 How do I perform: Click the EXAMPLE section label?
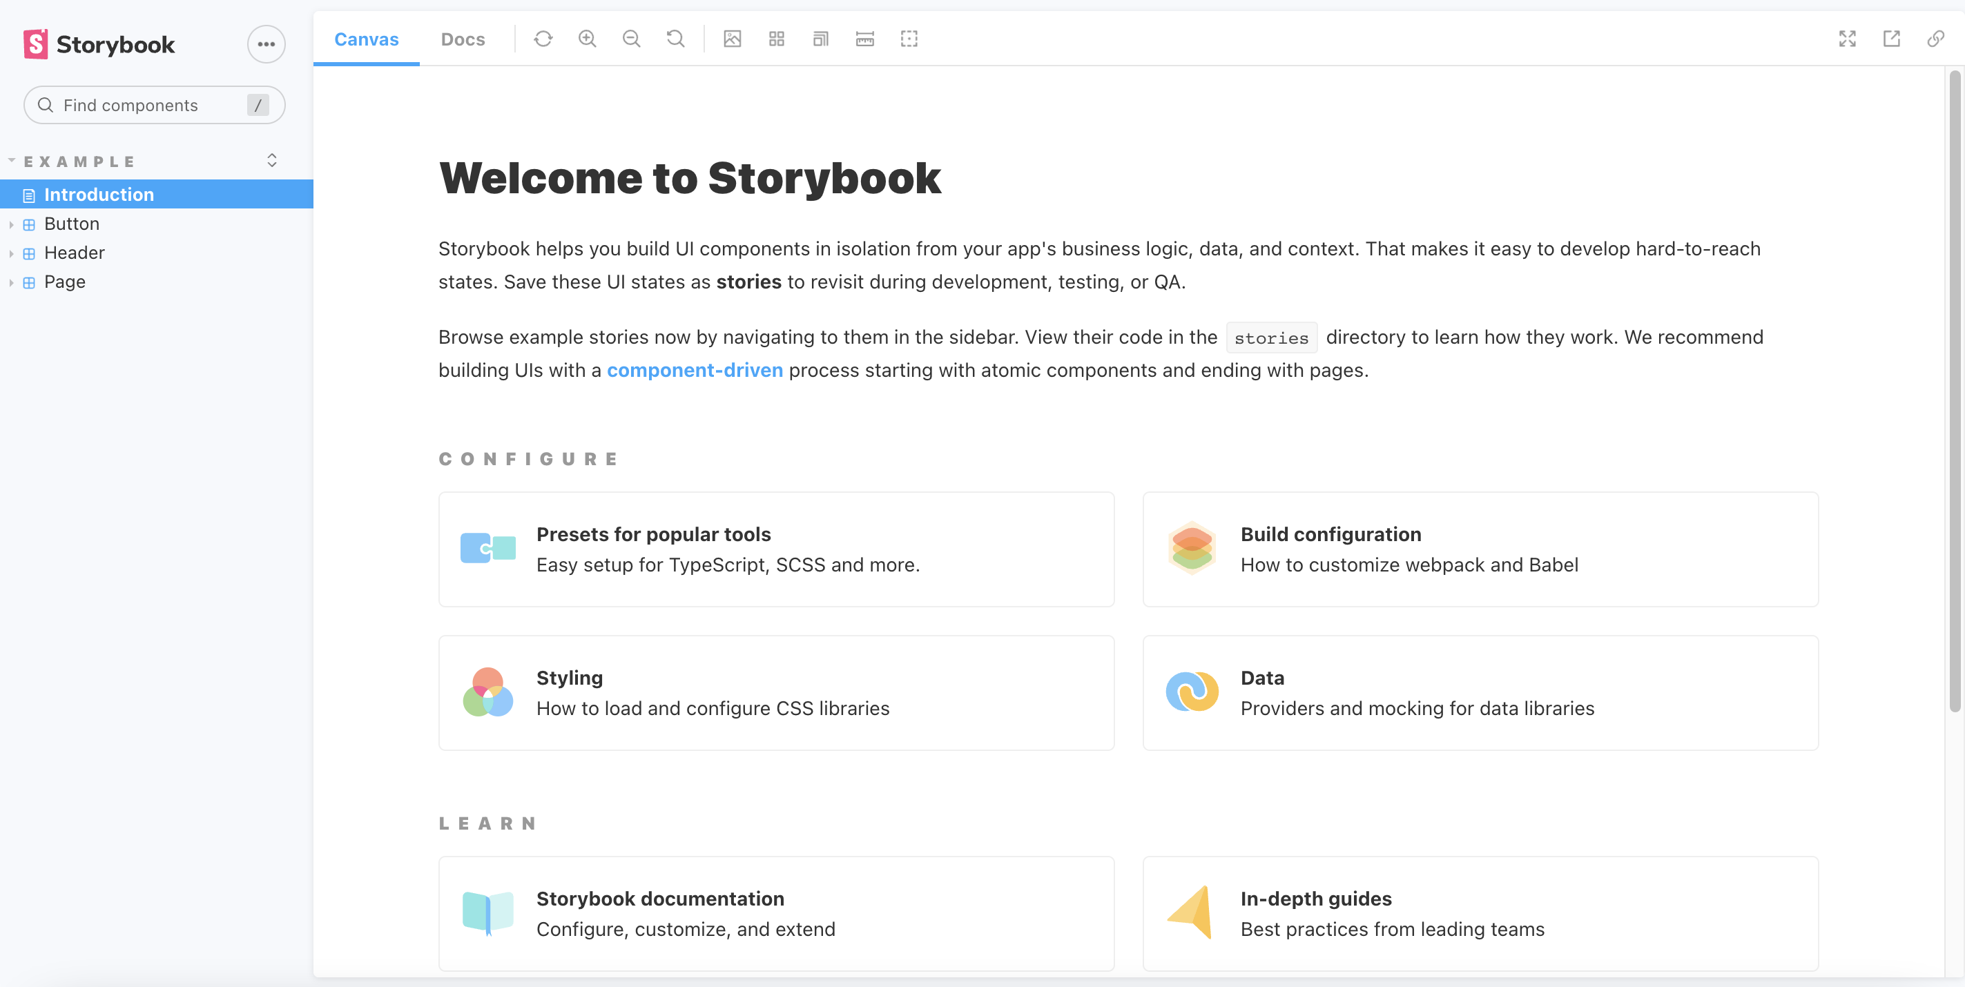79,162
